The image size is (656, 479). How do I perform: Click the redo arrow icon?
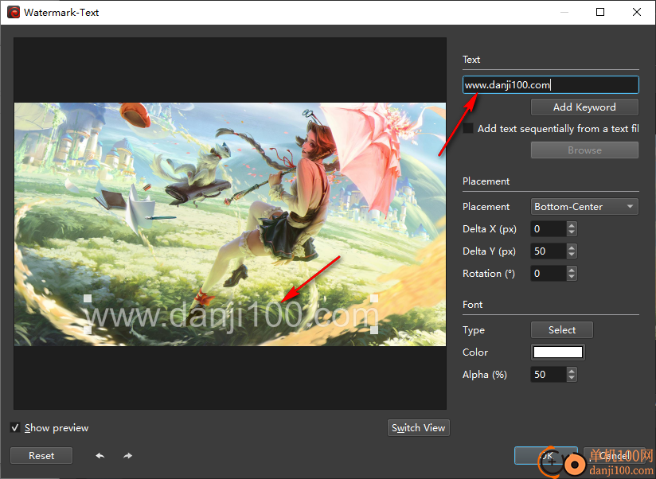127,456
